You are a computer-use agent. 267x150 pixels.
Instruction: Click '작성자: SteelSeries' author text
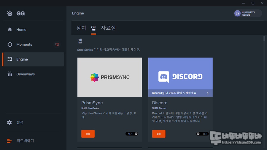[90, 108]
